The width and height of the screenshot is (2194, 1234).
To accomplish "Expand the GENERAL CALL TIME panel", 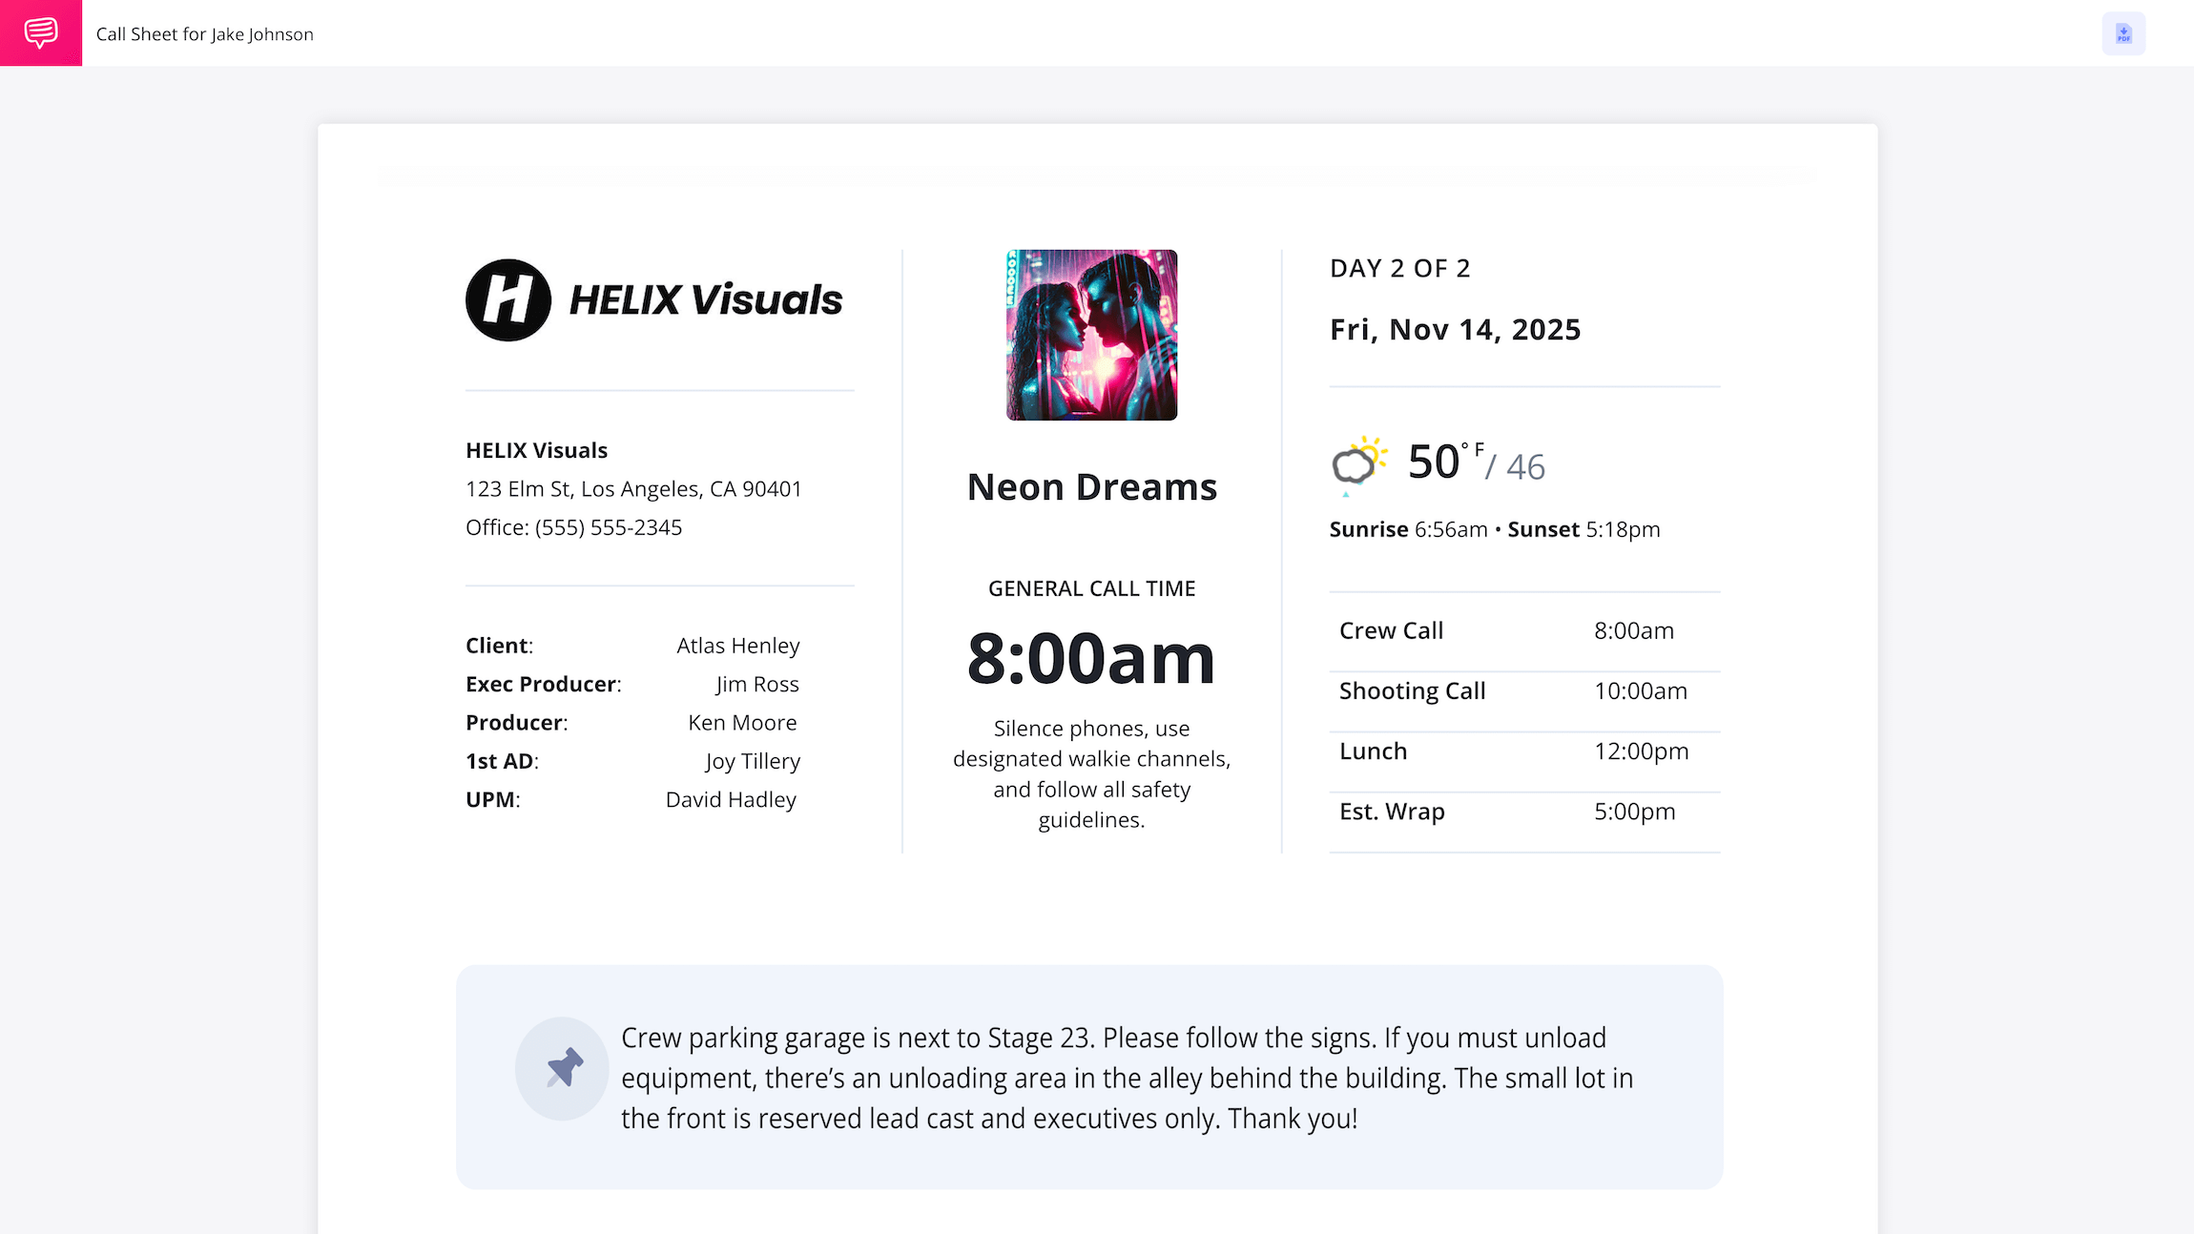I will pos(1091,588).
